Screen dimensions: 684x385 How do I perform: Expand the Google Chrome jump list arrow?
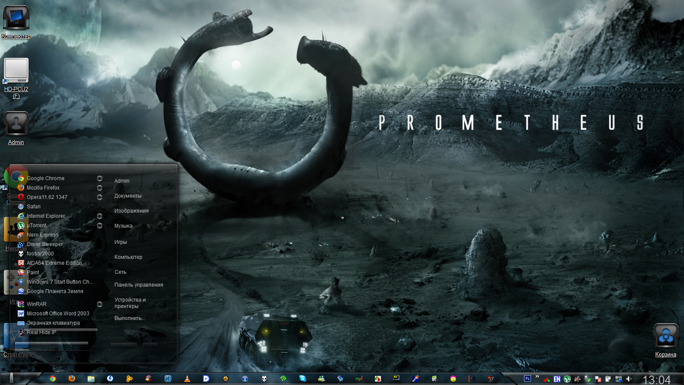pyautogui.click(x=100, y=178)
